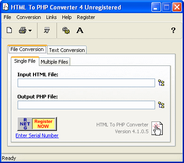Switch to the Multiple Files tab
Image resolution: width=184 pixels, height=163 pixels.
pos(54,62)
